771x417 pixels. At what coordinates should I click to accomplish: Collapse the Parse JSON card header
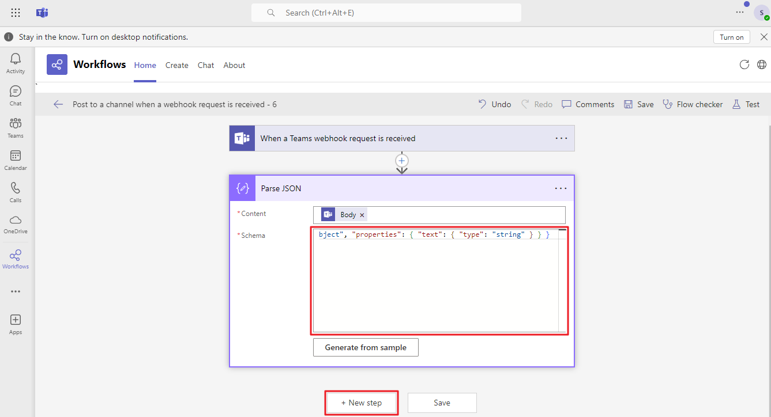(x=402, y=188)
